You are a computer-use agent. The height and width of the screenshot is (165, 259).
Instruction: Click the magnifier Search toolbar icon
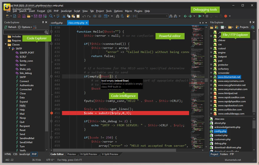tap(51, 16)
